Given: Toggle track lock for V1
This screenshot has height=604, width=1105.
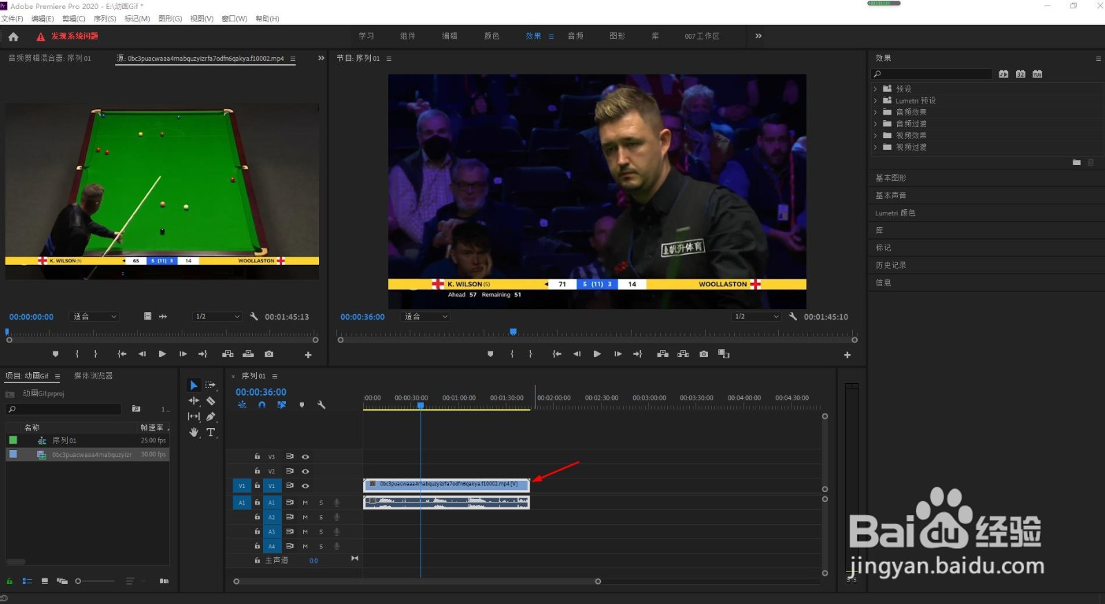Looking at the screenshot, I should coord(257,486).
